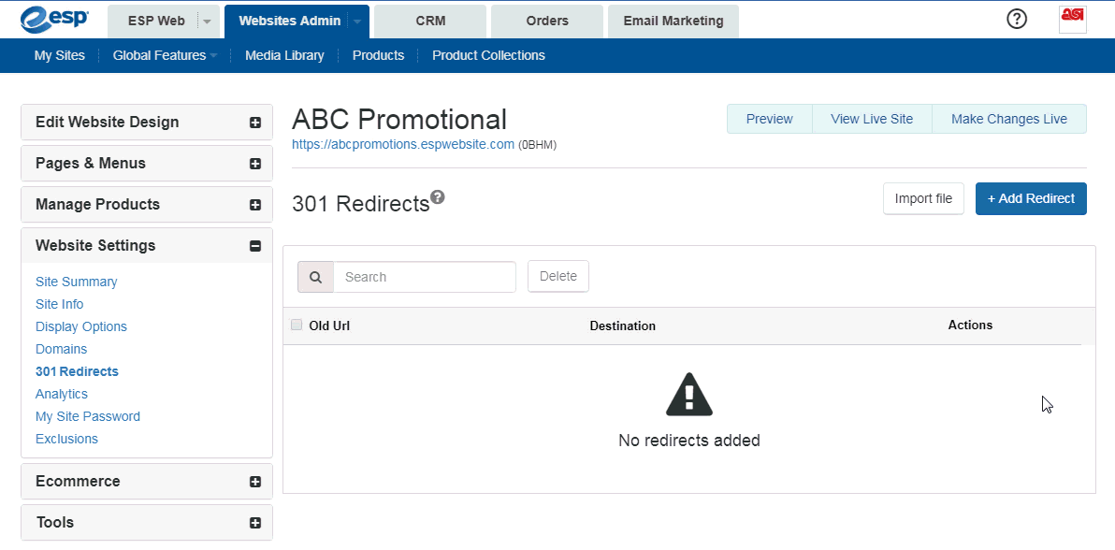The image size is (1115, 550).
Task: Click the No redirects added message
Action: click(689, 441)
